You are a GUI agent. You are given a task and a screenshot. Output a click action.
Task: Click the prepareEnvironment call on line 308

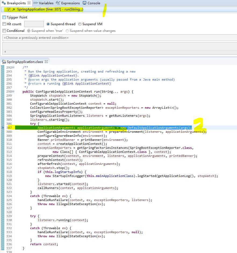[158, 132]
